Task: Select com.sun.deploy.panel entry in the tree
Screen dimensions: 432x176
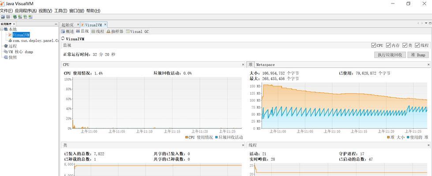Action: click(36, 40)
